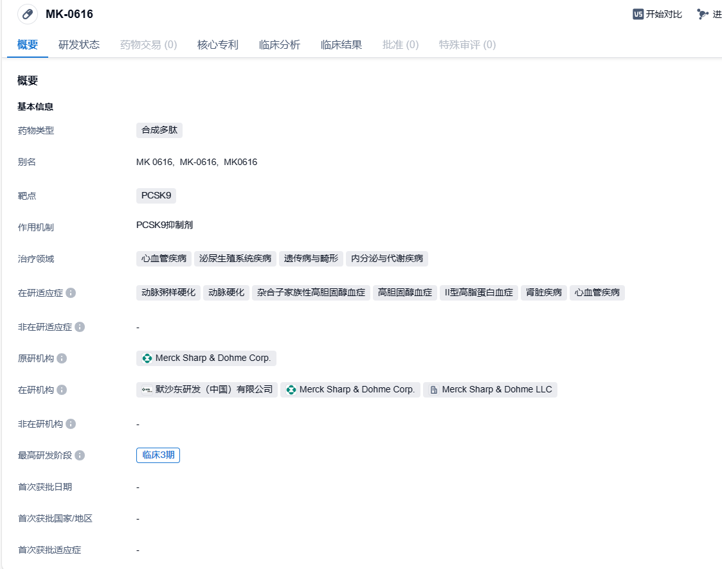Screen dimensions: 722x569
Task: Click the 杂合子家族性高胆固醇血症 indication tag
Action: tap(311, 293)
